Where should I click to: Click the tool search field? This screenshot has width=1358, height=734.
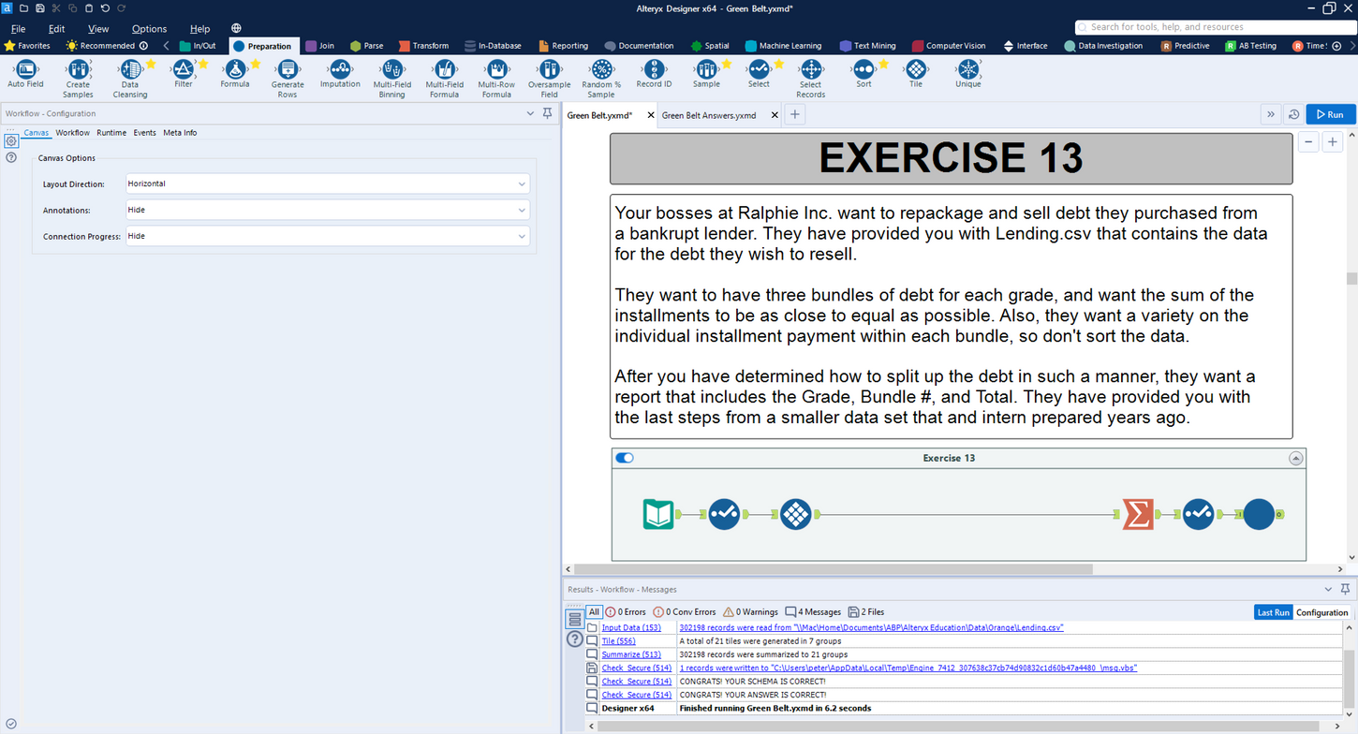pos(1214,27)
